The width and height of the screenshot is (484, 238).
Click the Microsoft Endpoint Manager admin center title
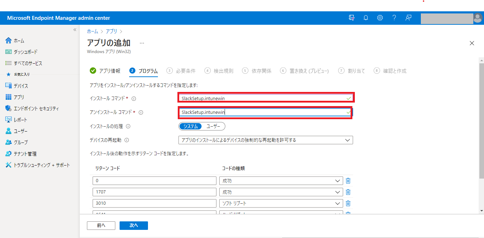(59, 18)
